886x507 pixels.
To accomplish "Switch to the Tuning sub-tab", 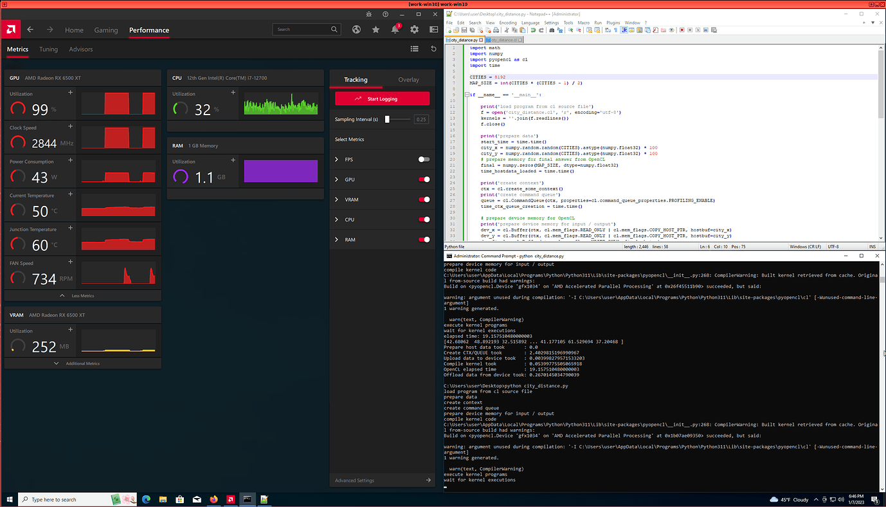I will 48,49.
